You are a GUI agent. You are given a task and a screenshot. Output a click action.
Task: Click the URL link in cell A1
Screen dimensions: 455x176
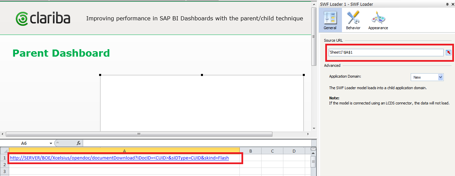119,158
